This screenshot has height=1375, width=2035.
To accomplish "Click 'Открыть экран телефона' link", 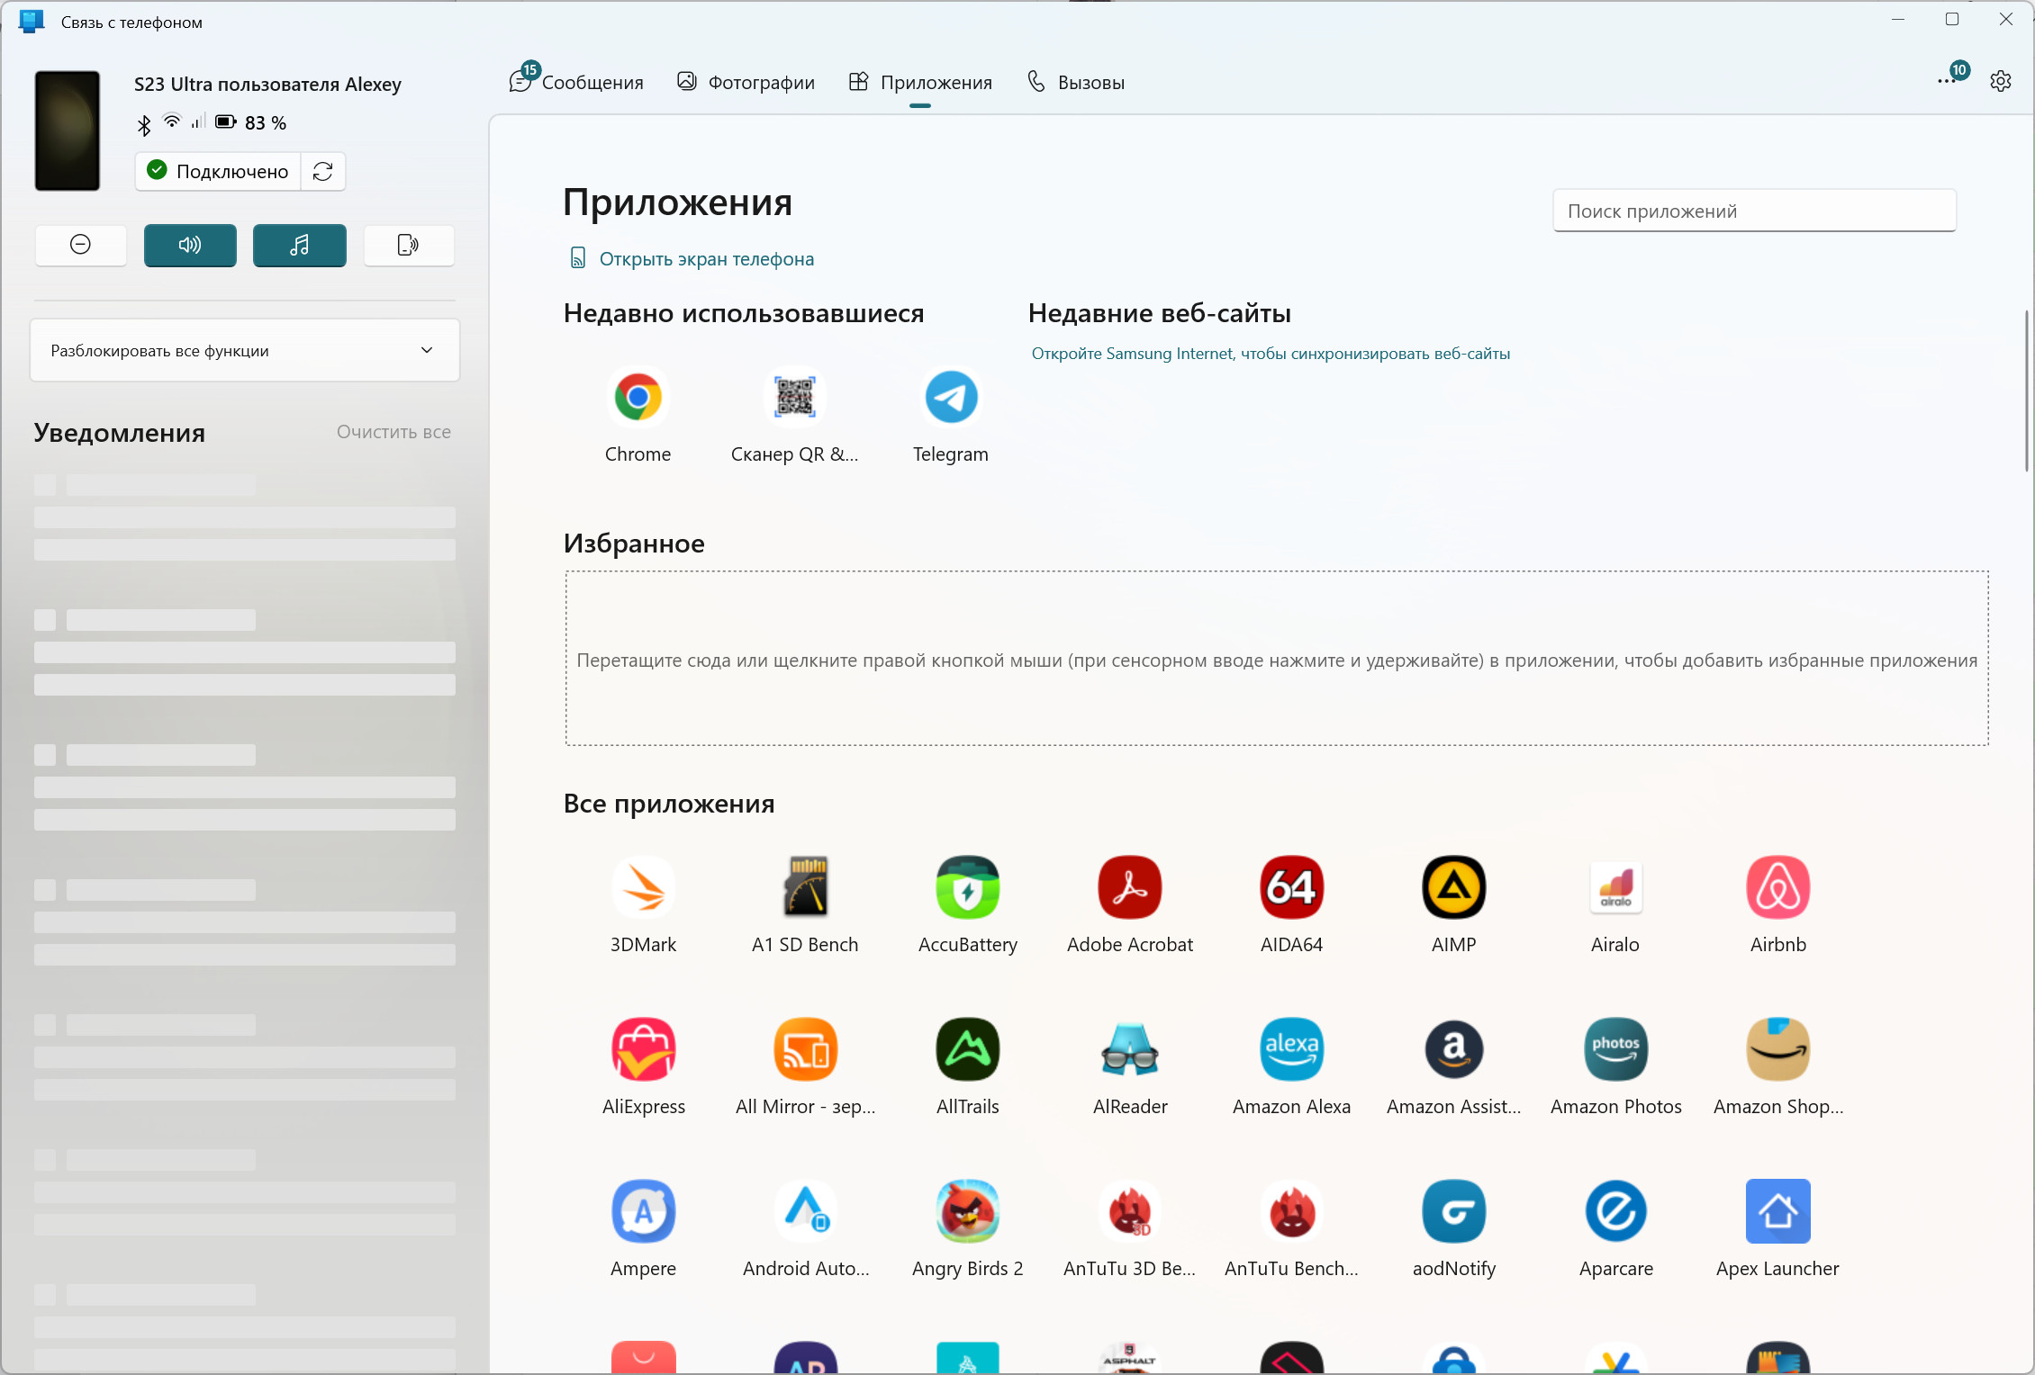I will [706, 259].
